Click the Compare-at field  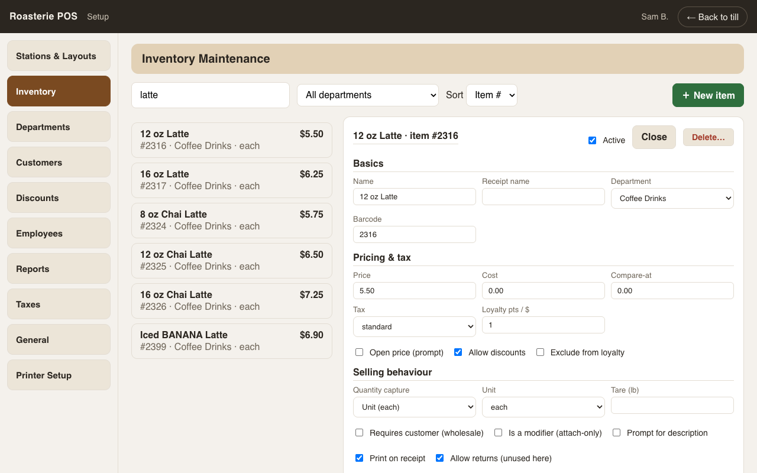[x=672, y=291]
